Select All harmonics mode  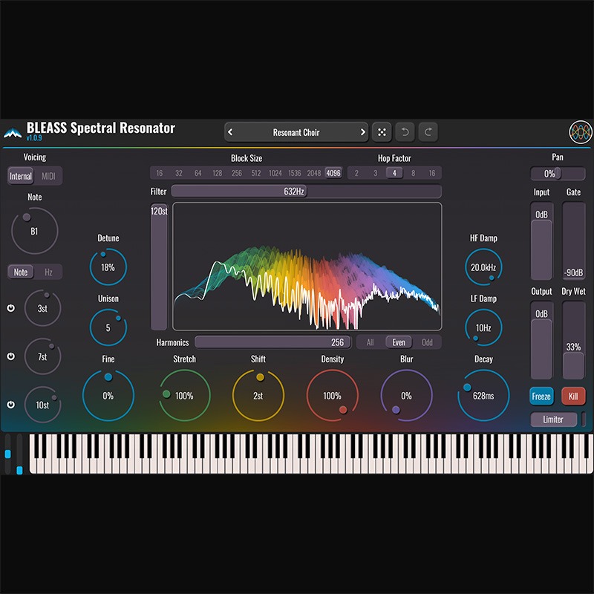[370, 342]
